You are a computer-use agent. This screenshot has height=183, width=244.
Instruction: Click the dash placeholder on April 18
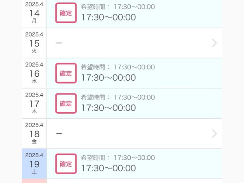[59, 133]
